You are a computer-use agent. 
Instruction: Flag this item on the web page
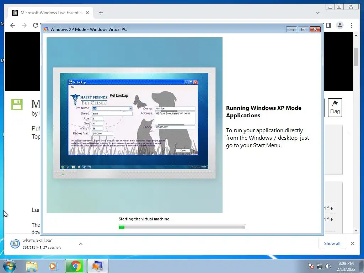pos(335,107)
